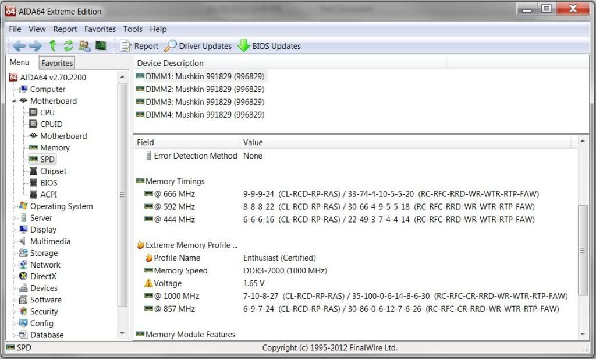The height and width of the screenshot is (359, 596).
Task: Select ACPI in the tree
Action: pyautogui.click(x=49, y=195)
